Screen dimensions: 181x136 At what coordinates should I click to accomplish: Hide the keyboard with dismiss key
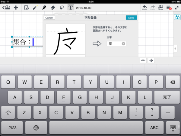tap(173, 128)
